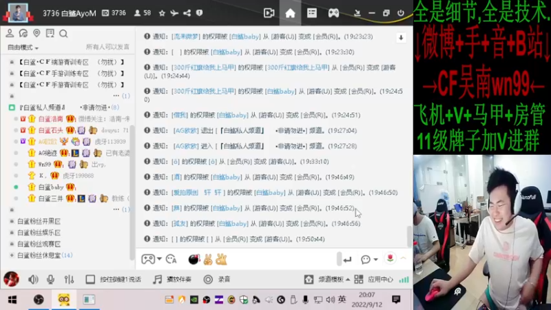The width and height of the screenshot is (551, 310).
Task: Open the headset support icon in sidebar toolbar
Action: click(23, 33)
